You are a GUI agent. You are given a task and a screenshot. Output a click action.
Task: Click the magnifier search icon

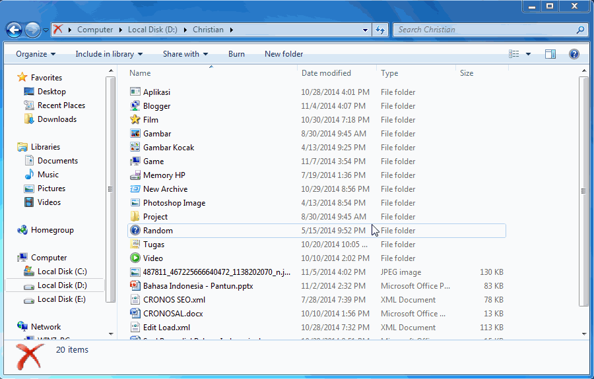[x=580, y=30]
